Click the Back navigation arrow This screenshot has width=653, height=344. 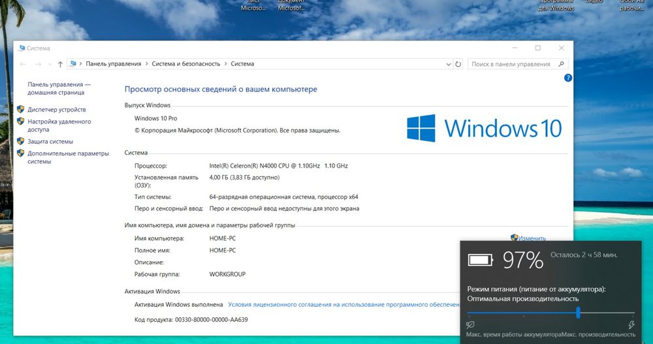click(23, 64)
